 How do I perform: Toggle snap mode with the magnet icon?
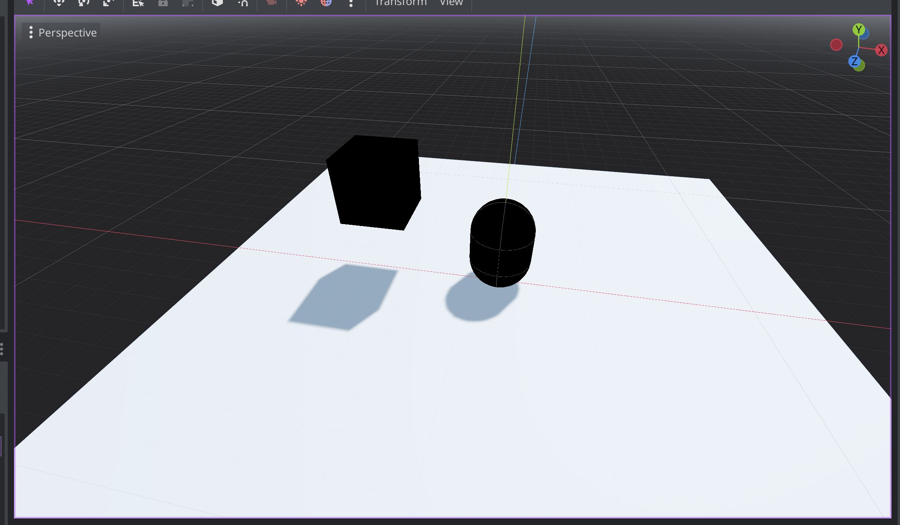point(243,2)
